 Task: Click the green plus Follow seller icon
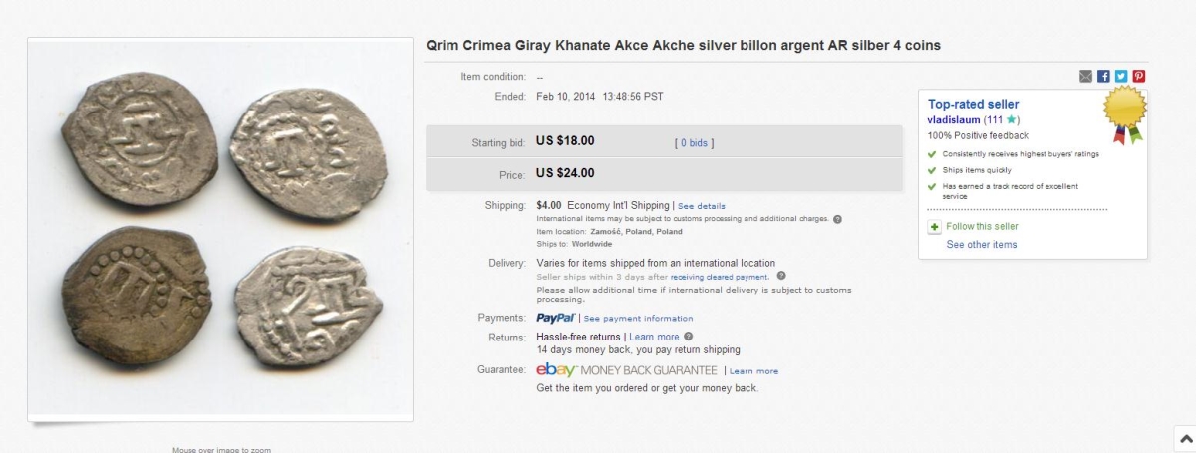pos(934,227)
